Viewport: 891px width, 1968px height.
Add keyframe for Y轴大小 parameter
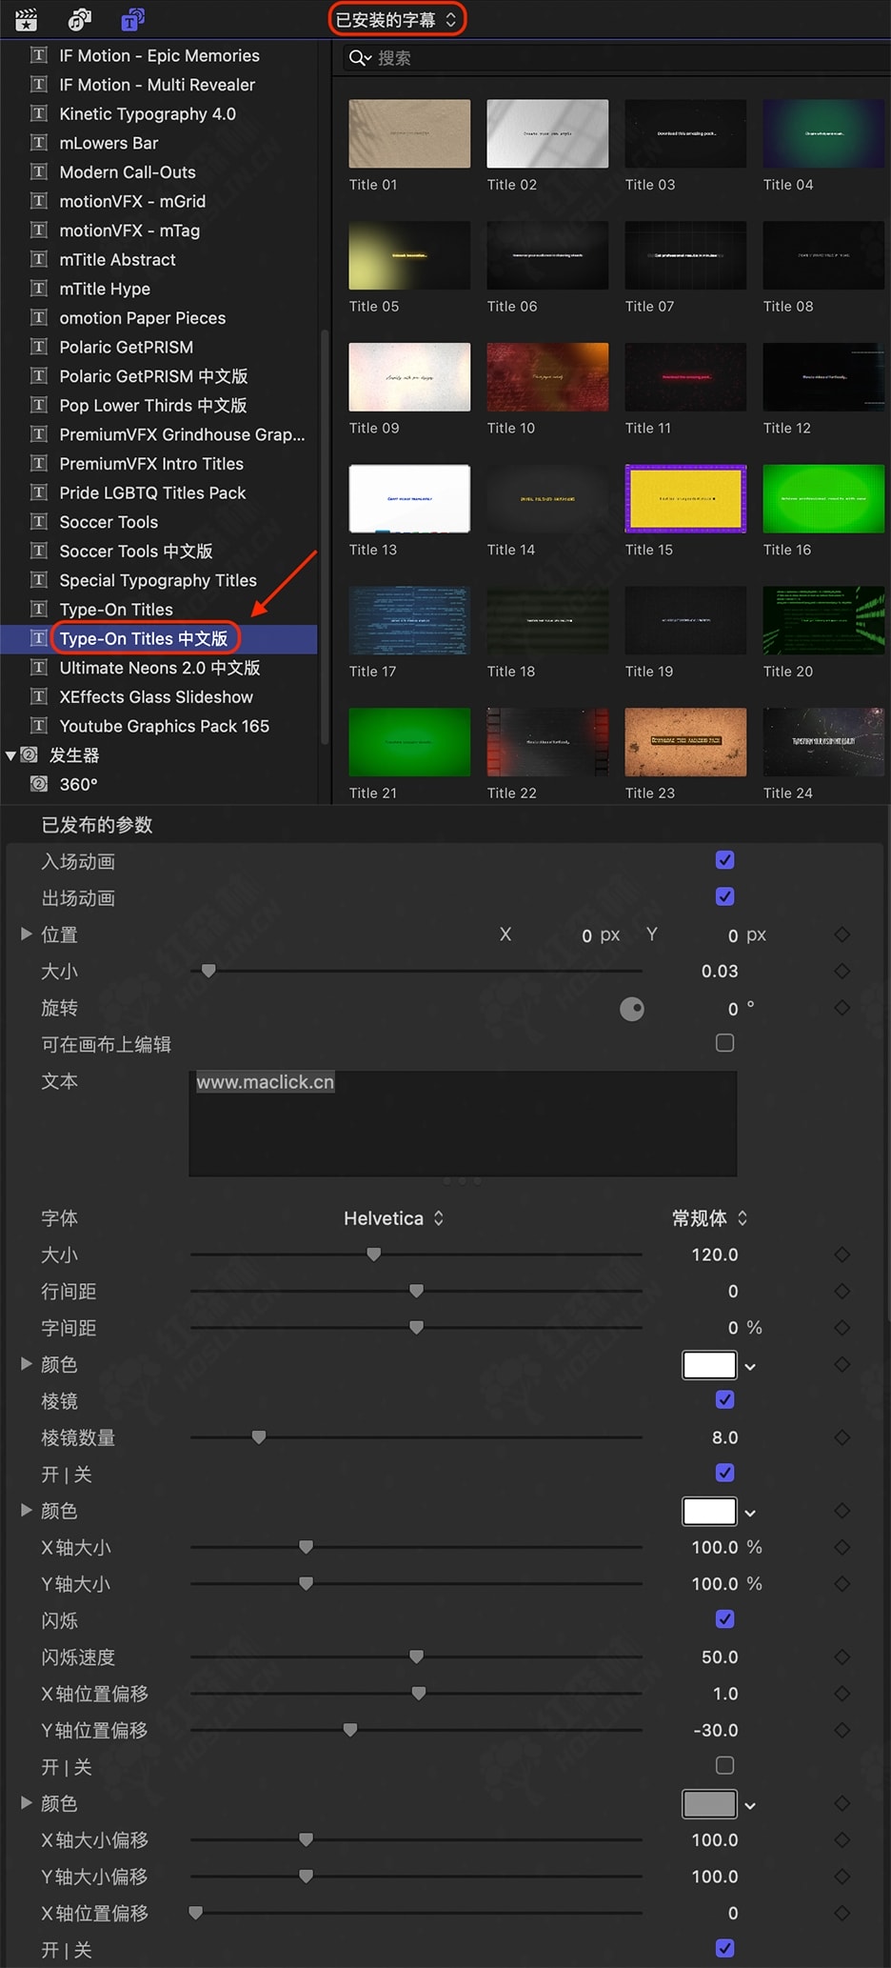coord(841,1583)
